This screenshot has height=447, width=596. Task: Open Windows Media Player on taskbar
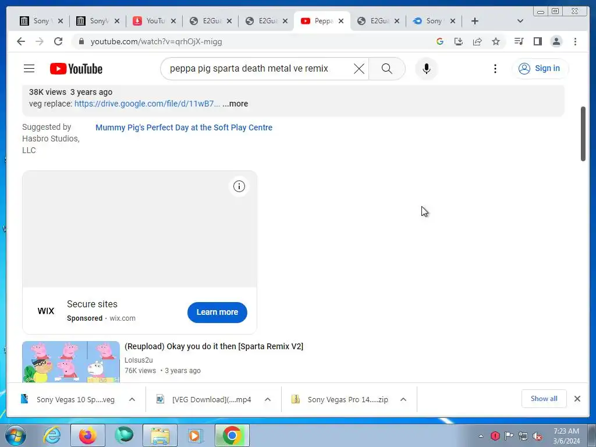click(196, 435)
